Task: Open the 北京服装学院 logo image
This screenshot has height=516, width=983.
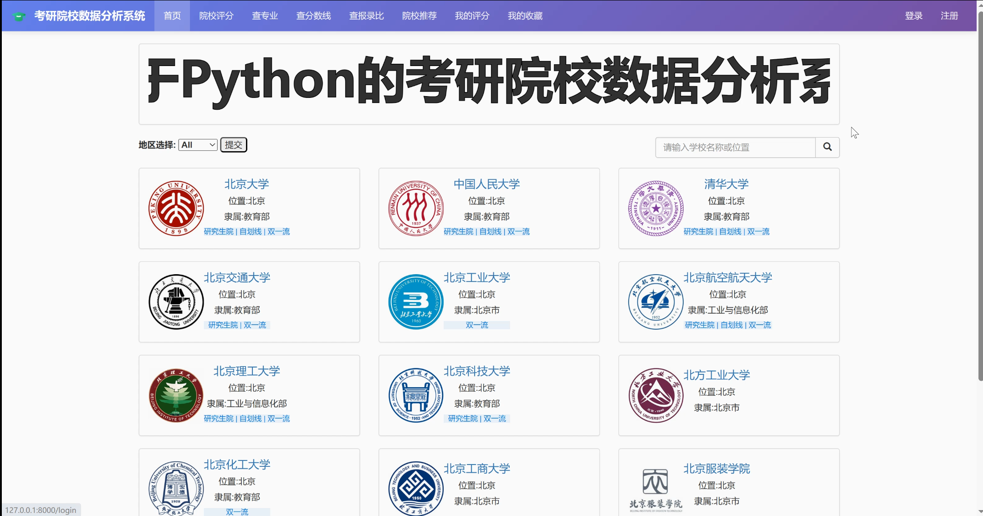Action: pyautogui.click(x=655, y=490)
